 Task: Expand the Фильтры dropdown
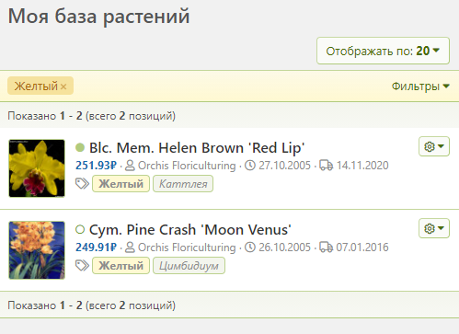[420, 86]
